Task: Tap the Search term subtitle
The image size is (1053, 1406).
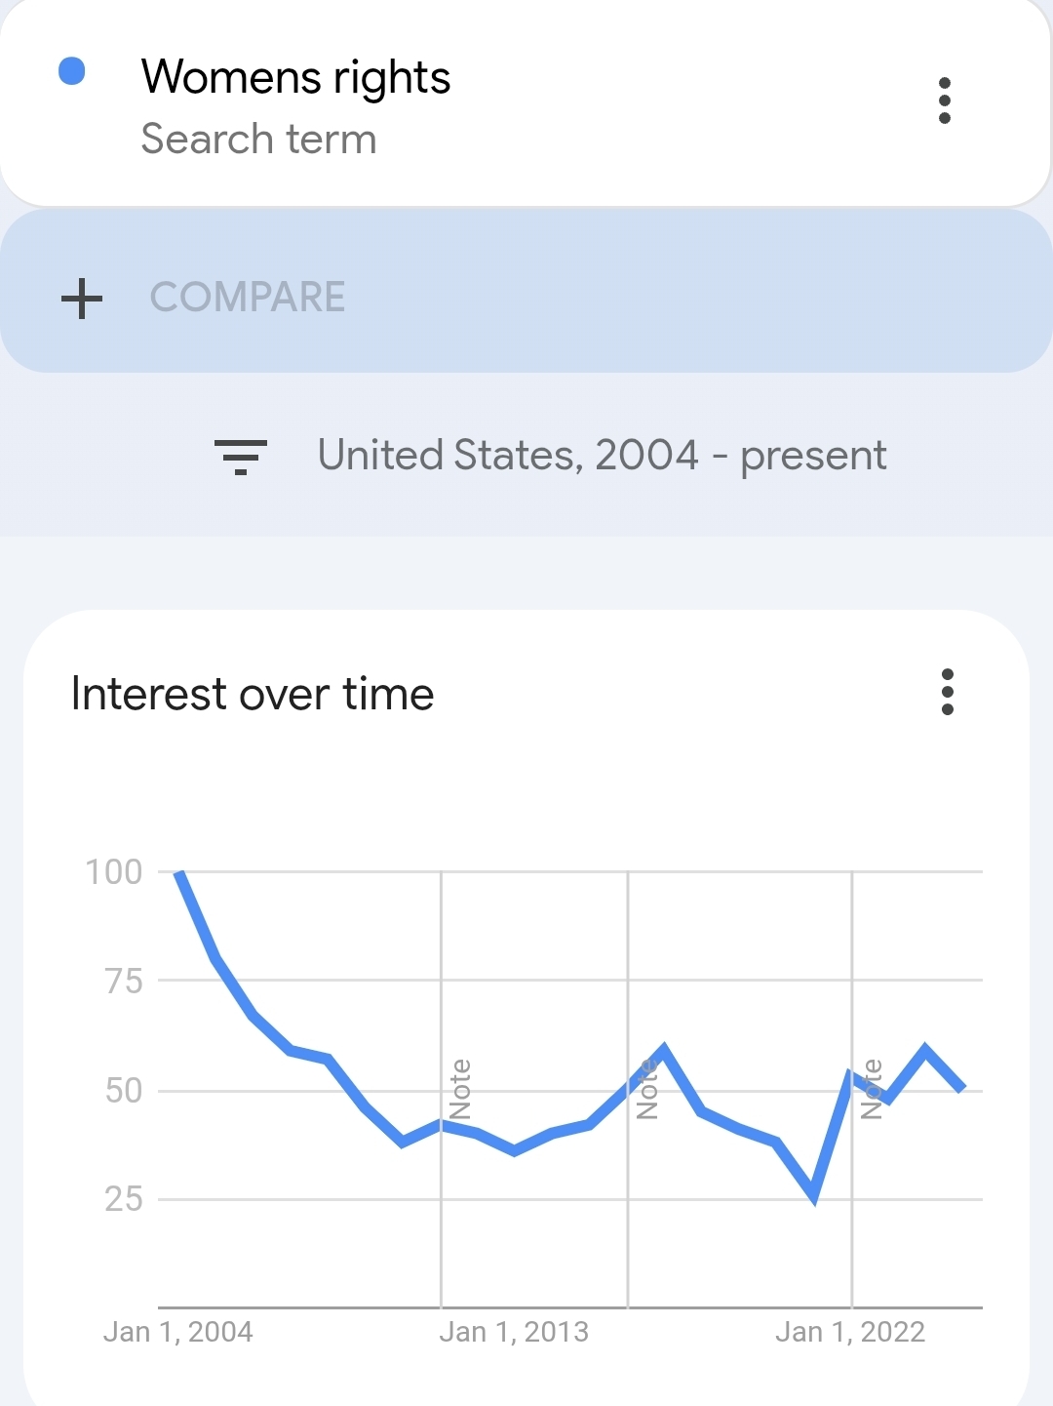Action: click(x=258, y=139)
